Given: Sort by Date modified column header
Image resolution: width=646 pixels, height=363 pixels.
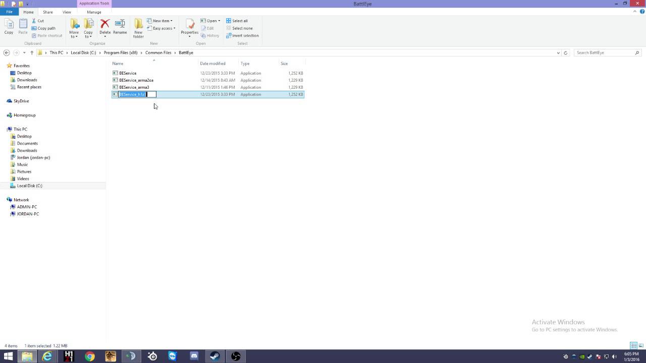Looking at the screenshot, I should click(219, 64).
